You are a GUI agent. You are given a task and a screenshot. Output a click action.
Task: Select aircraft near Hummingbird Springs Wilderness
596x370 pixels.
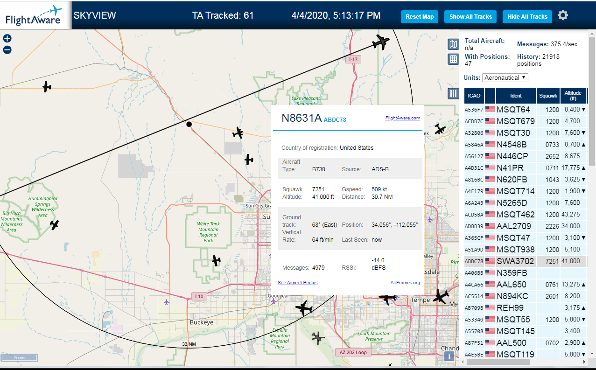tap(55, 225)
